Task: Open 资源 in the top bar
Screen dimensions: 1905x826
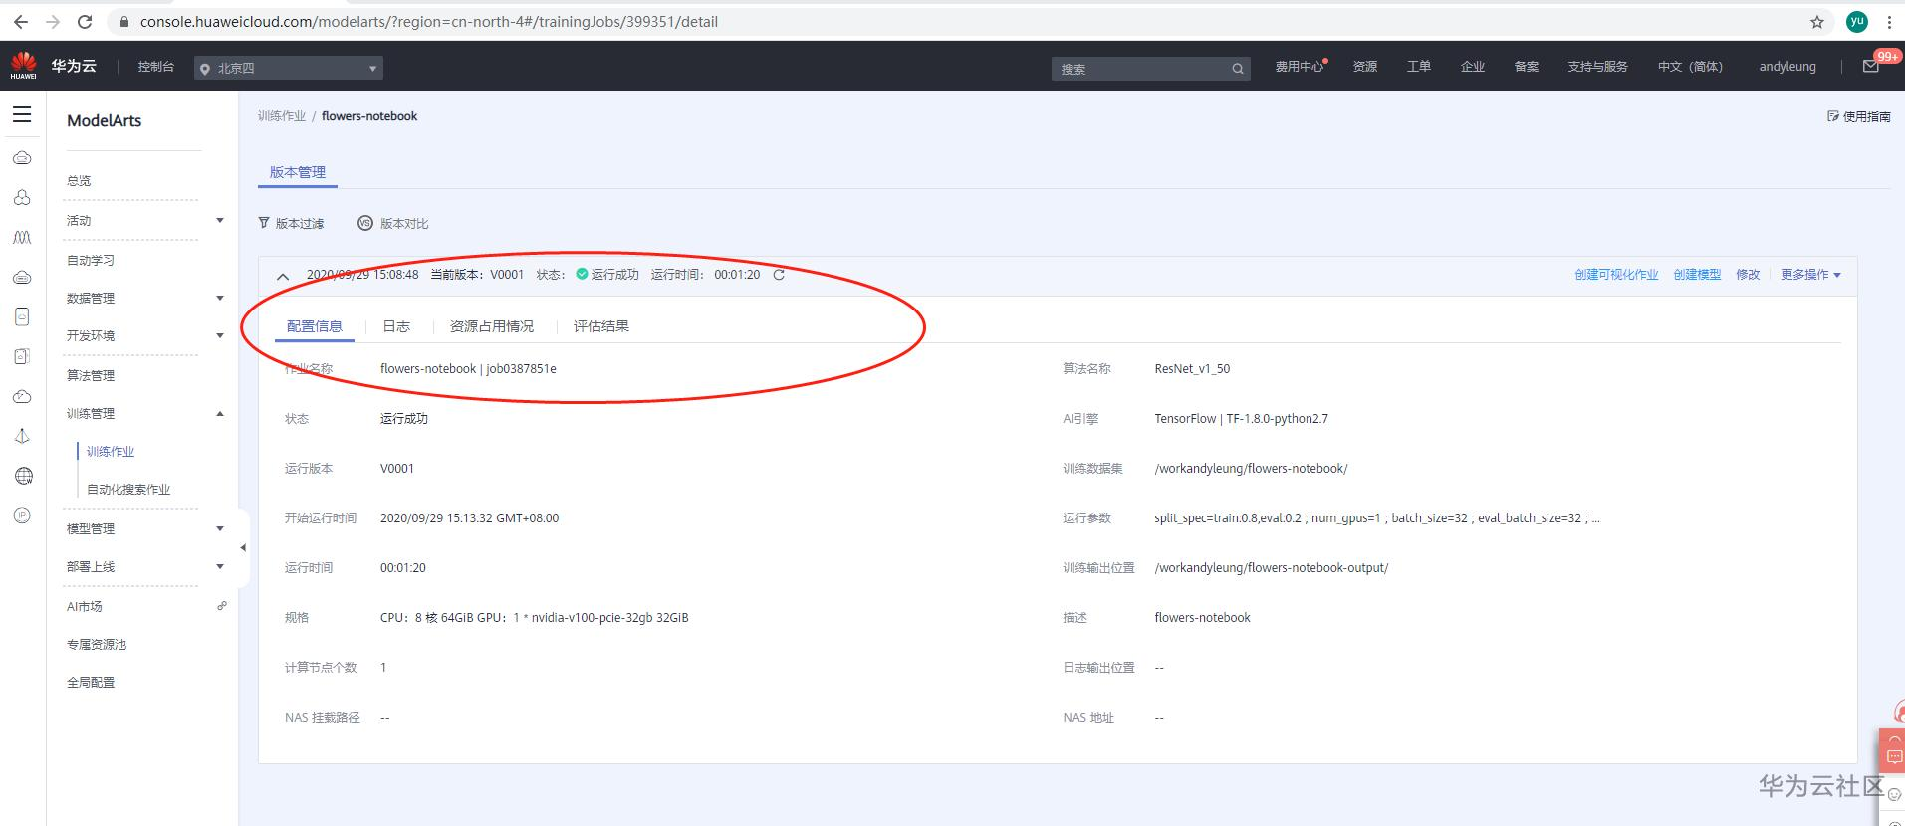Action: (1365, 67)
